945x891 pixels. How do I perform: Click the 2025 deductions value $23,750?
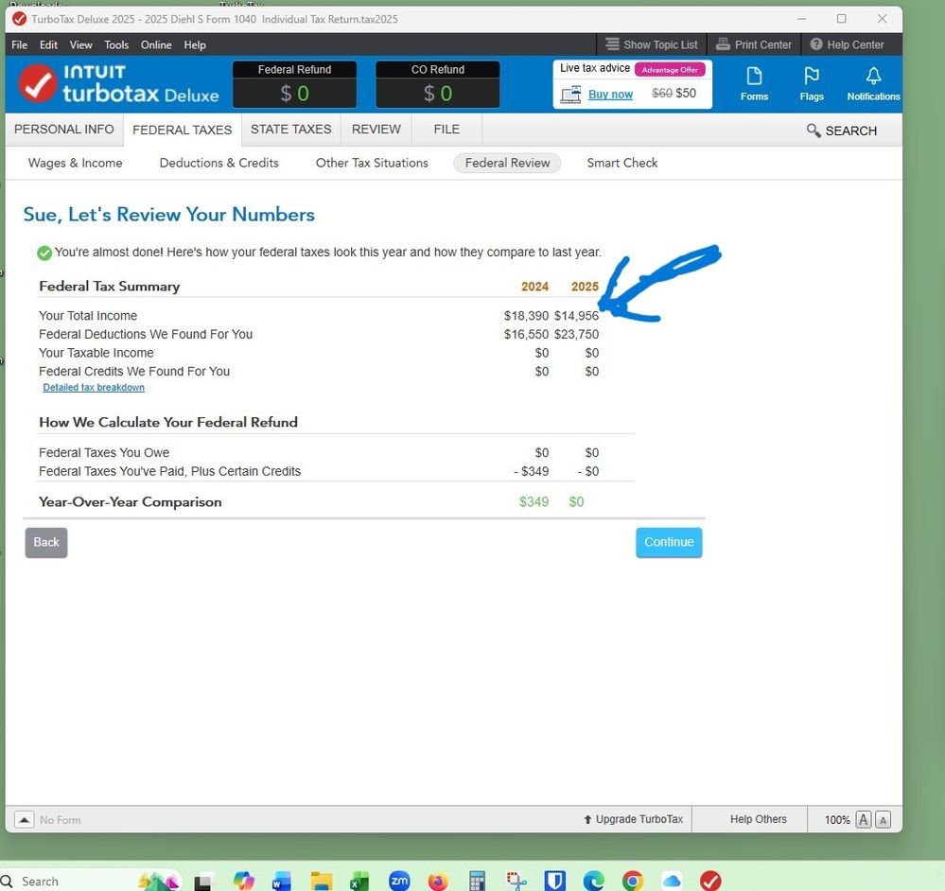[576, 334]
